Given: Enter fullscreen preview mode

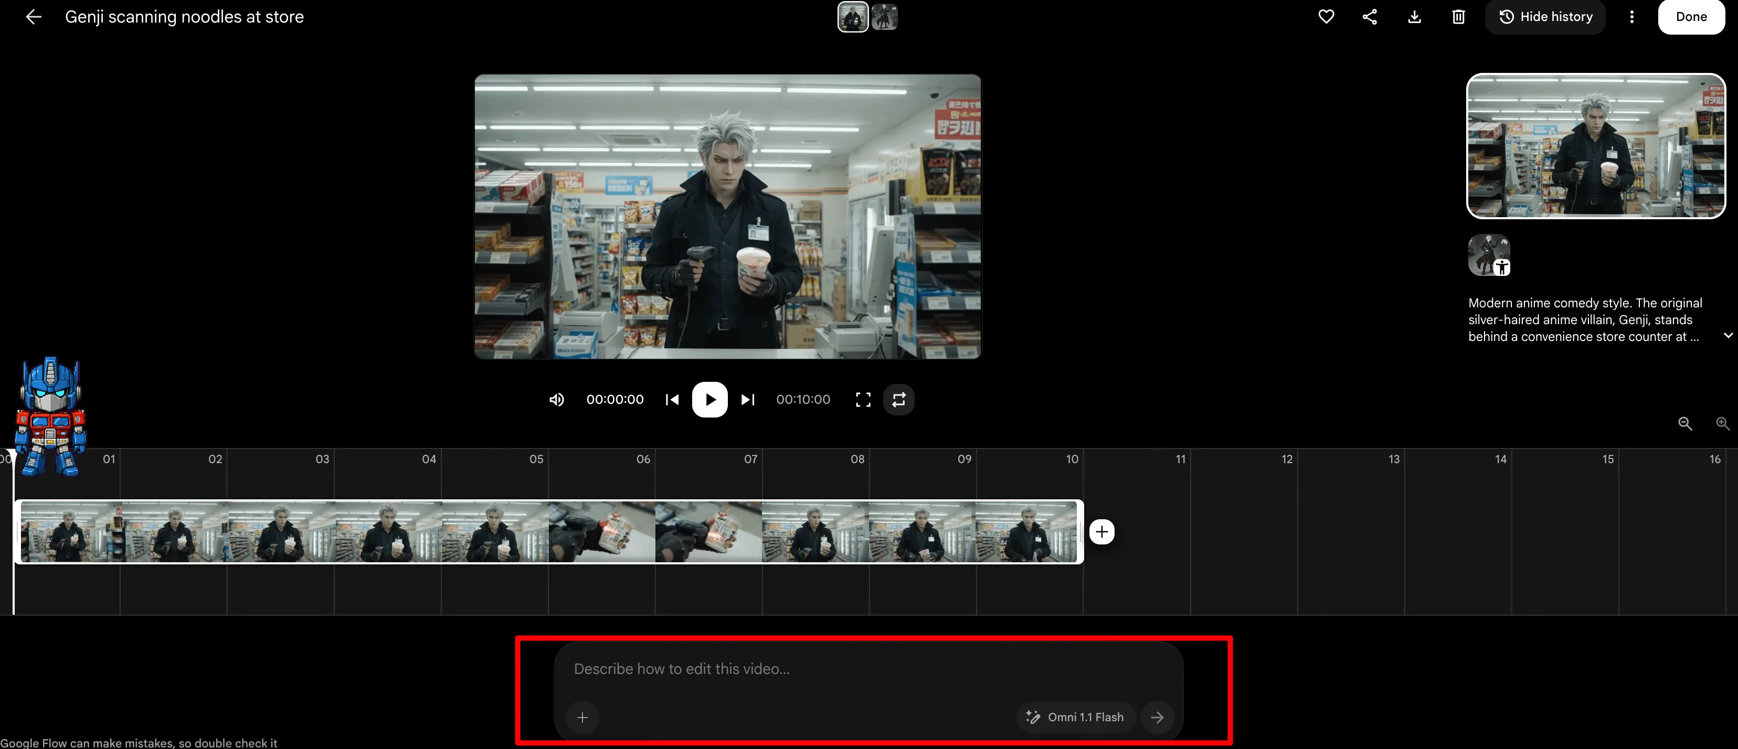Looking at the screenshot, I should point(863,400).
